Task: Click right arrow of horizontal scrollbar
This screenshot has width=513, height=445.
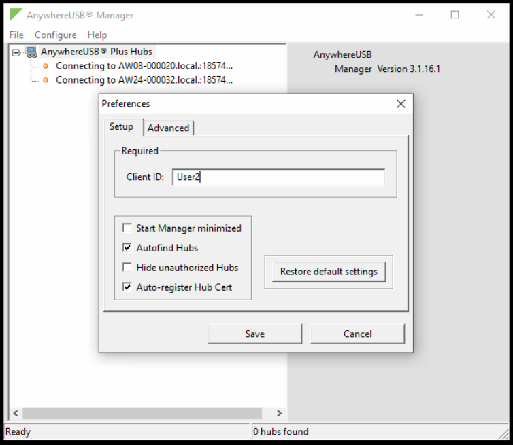Action: click(x=279, y=413)
